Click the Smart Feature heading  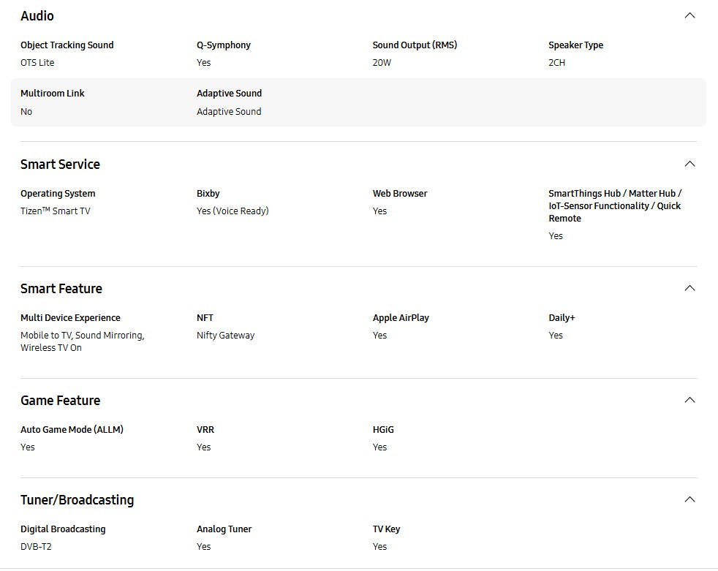[61, 289]
